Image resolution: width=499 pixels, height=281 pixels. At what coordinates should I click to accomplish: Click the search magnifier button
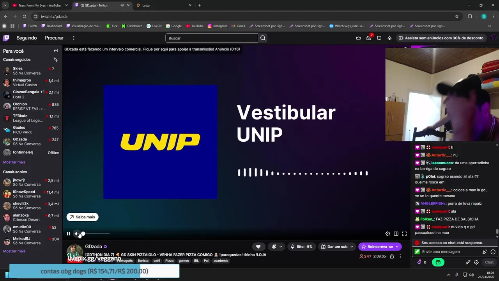263,38
